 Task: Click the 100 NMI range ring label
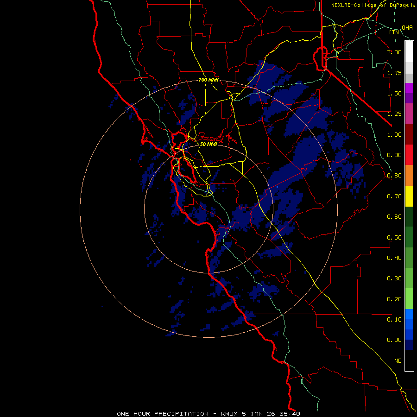(208, 80)
